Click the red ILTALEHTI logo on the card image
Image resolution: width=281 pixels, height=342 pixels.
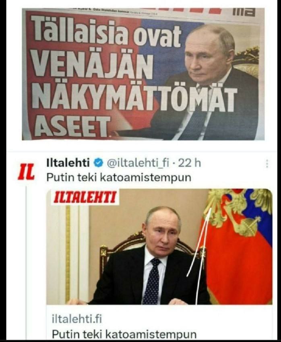point(85,197)
